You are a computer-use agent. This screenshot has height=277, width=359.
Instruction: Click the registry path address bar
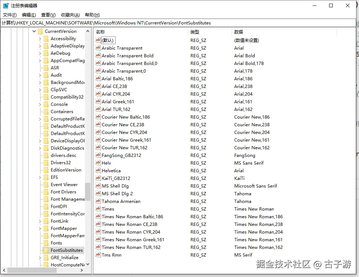click(x=178, y=23)
